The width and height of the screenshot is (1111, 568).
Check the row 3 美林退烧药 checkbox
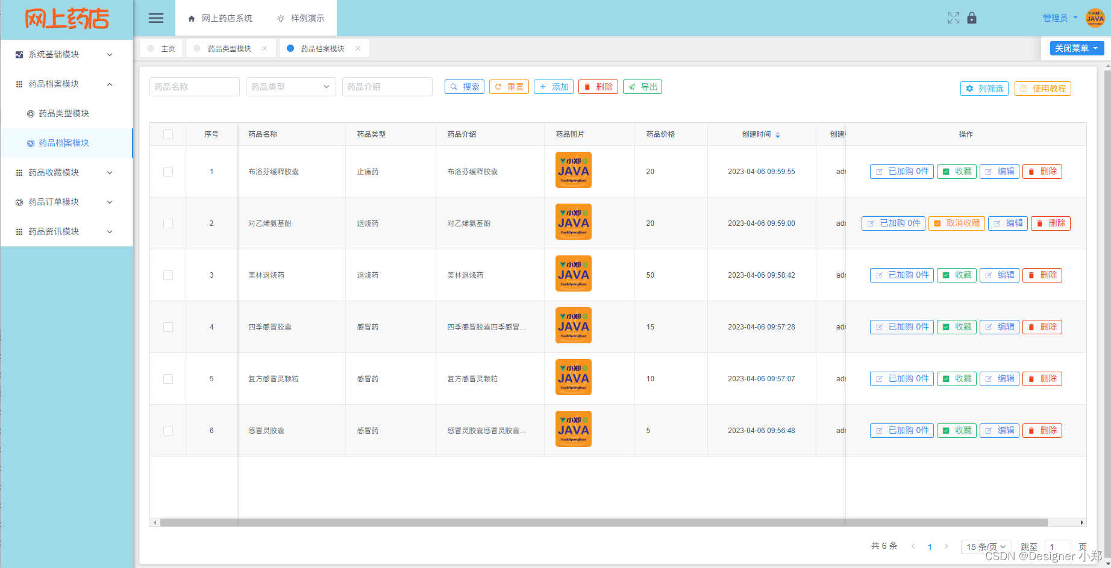(168, 275)
